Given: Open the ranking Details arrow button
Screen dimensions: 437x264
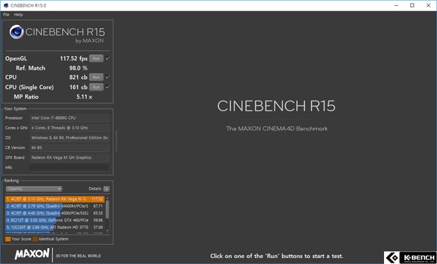Looking at the screenshot, I should click(107, 189).
